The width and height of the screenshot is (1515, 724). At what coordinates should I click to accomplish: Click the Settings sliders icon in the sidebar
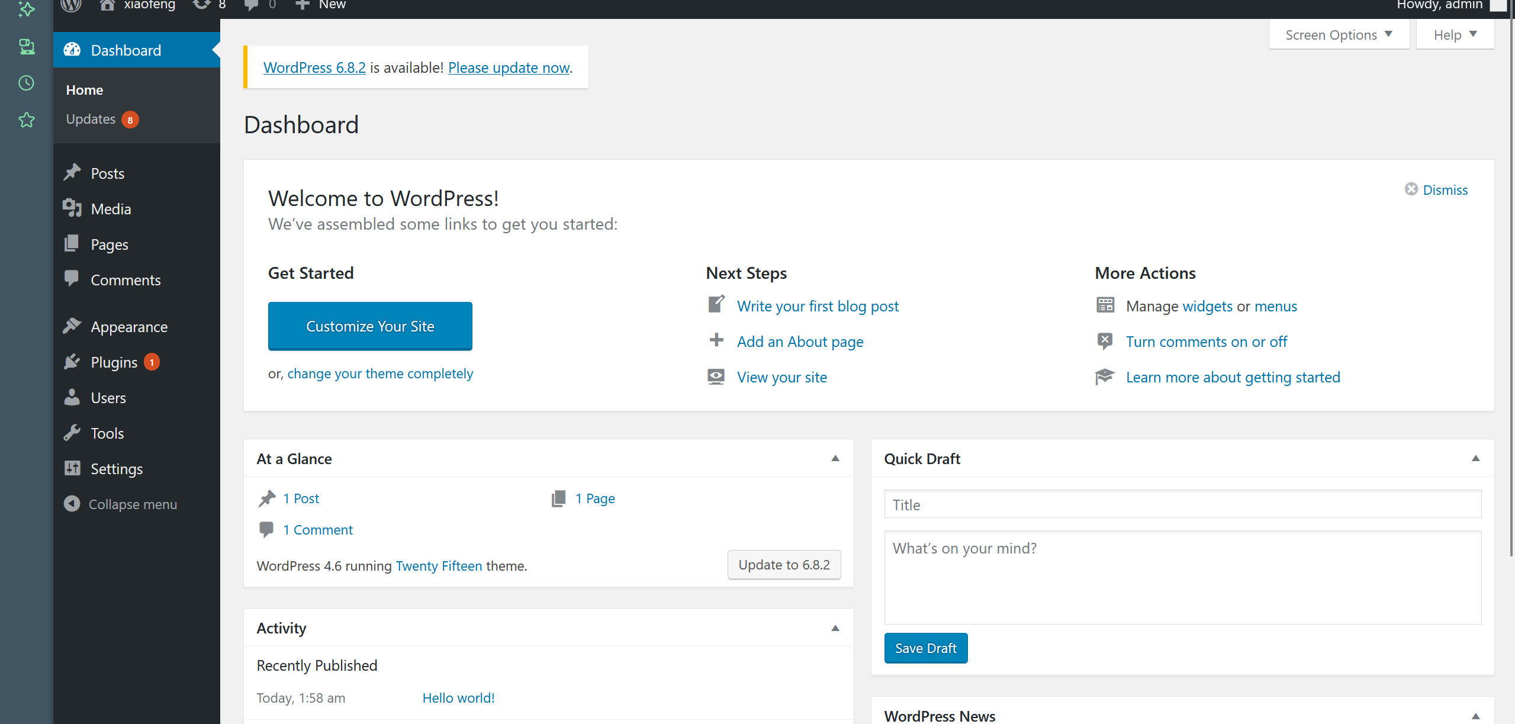[x=72, y=468]
